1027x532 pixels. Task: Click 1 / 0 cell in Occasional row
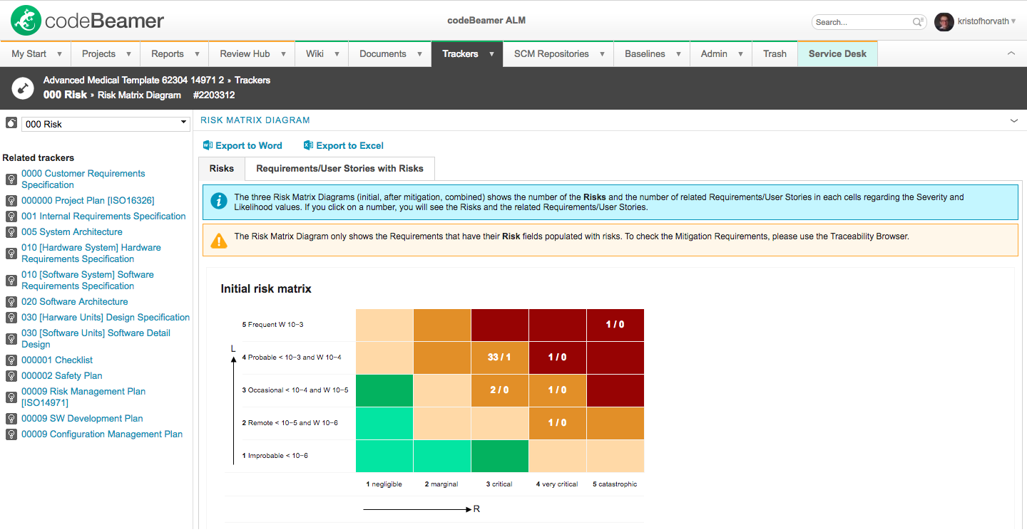[557, 390]
